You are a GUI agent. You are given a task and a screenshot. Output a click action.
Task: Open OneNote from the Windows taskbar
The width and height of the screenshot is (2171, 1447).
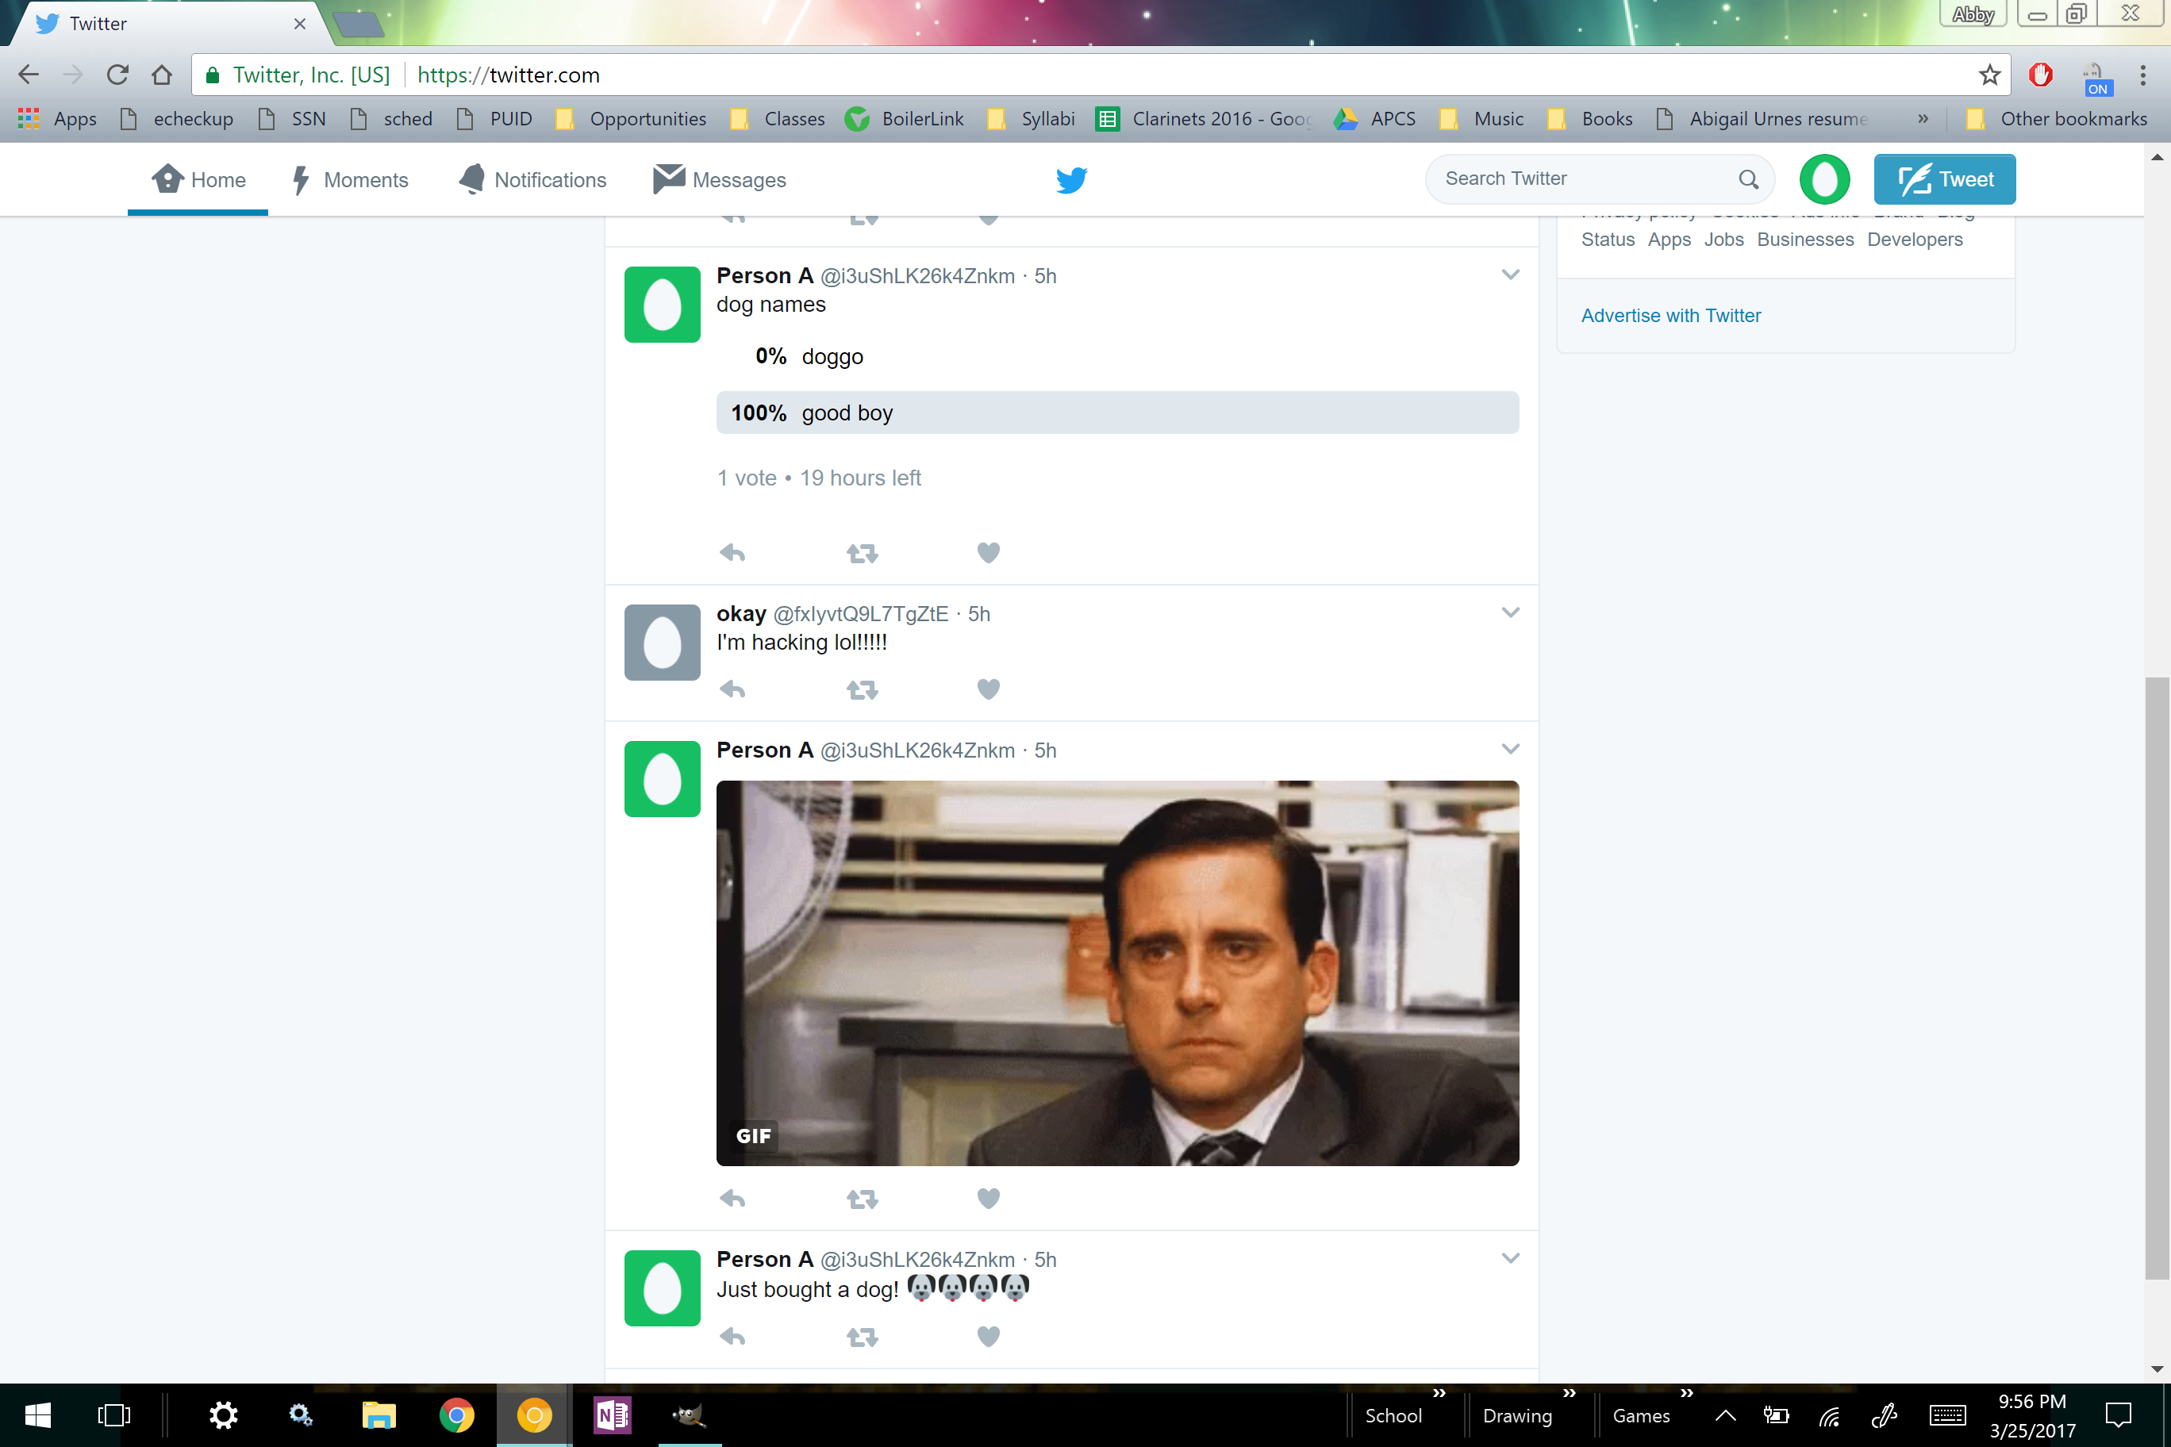[612, 1414]
